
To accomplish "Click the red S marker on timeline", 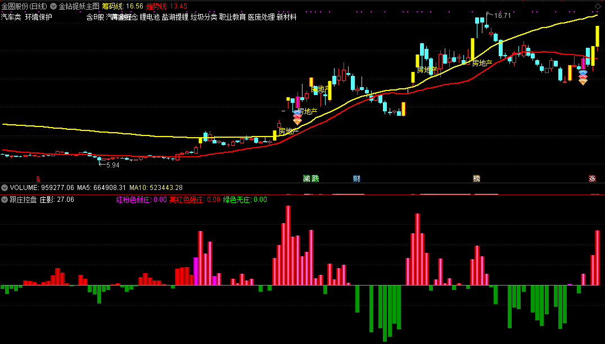I will (x=38, y=179).
